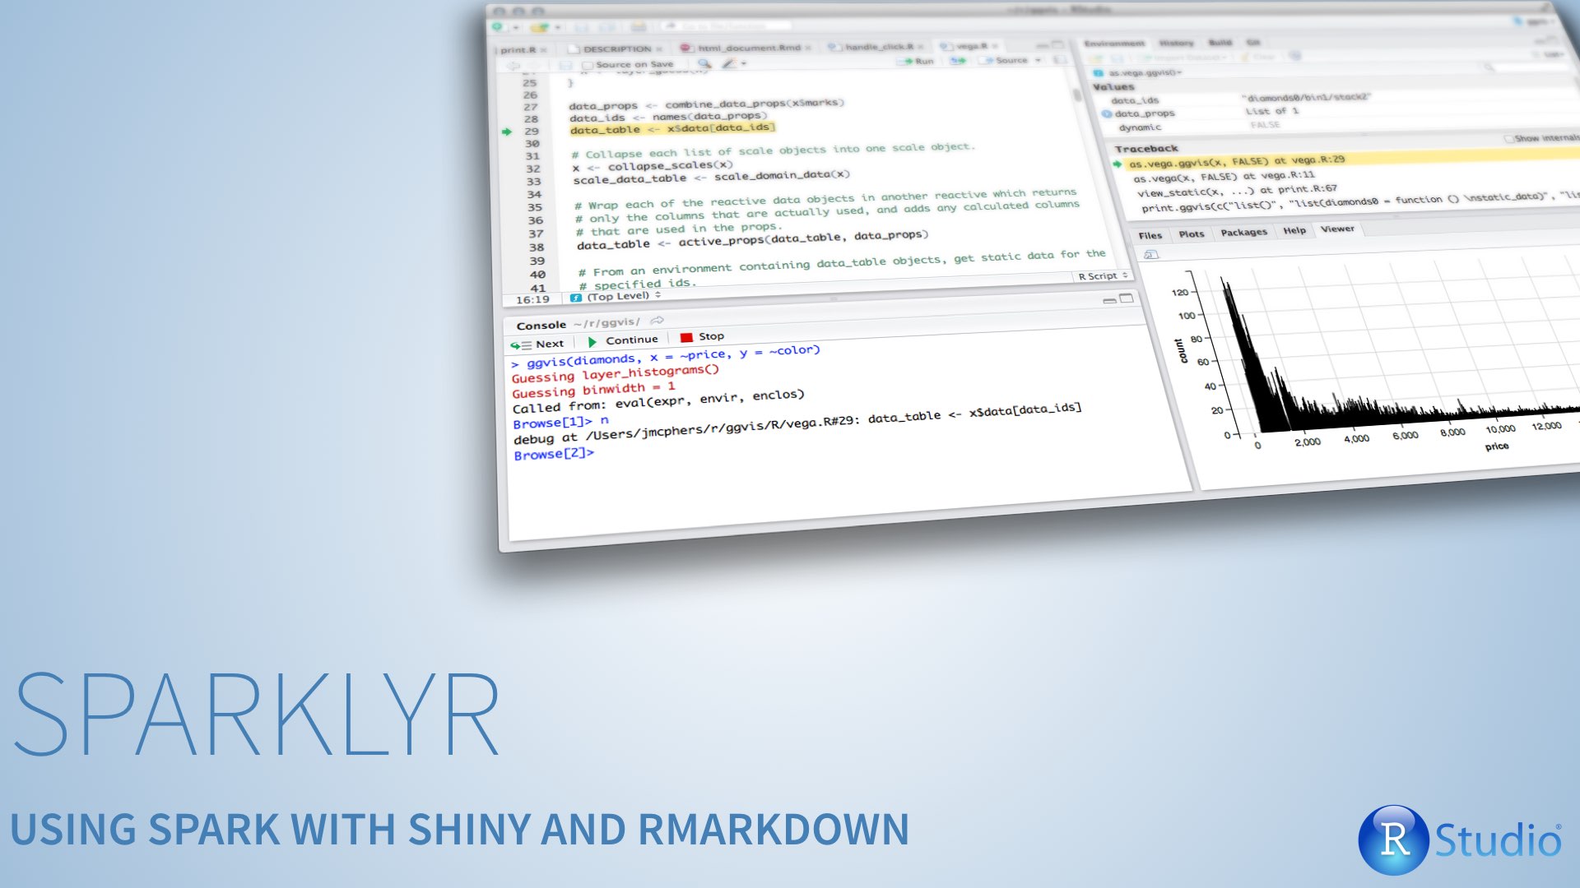Click the Next step debug icon
The image size is (1580, 888).
521,345
